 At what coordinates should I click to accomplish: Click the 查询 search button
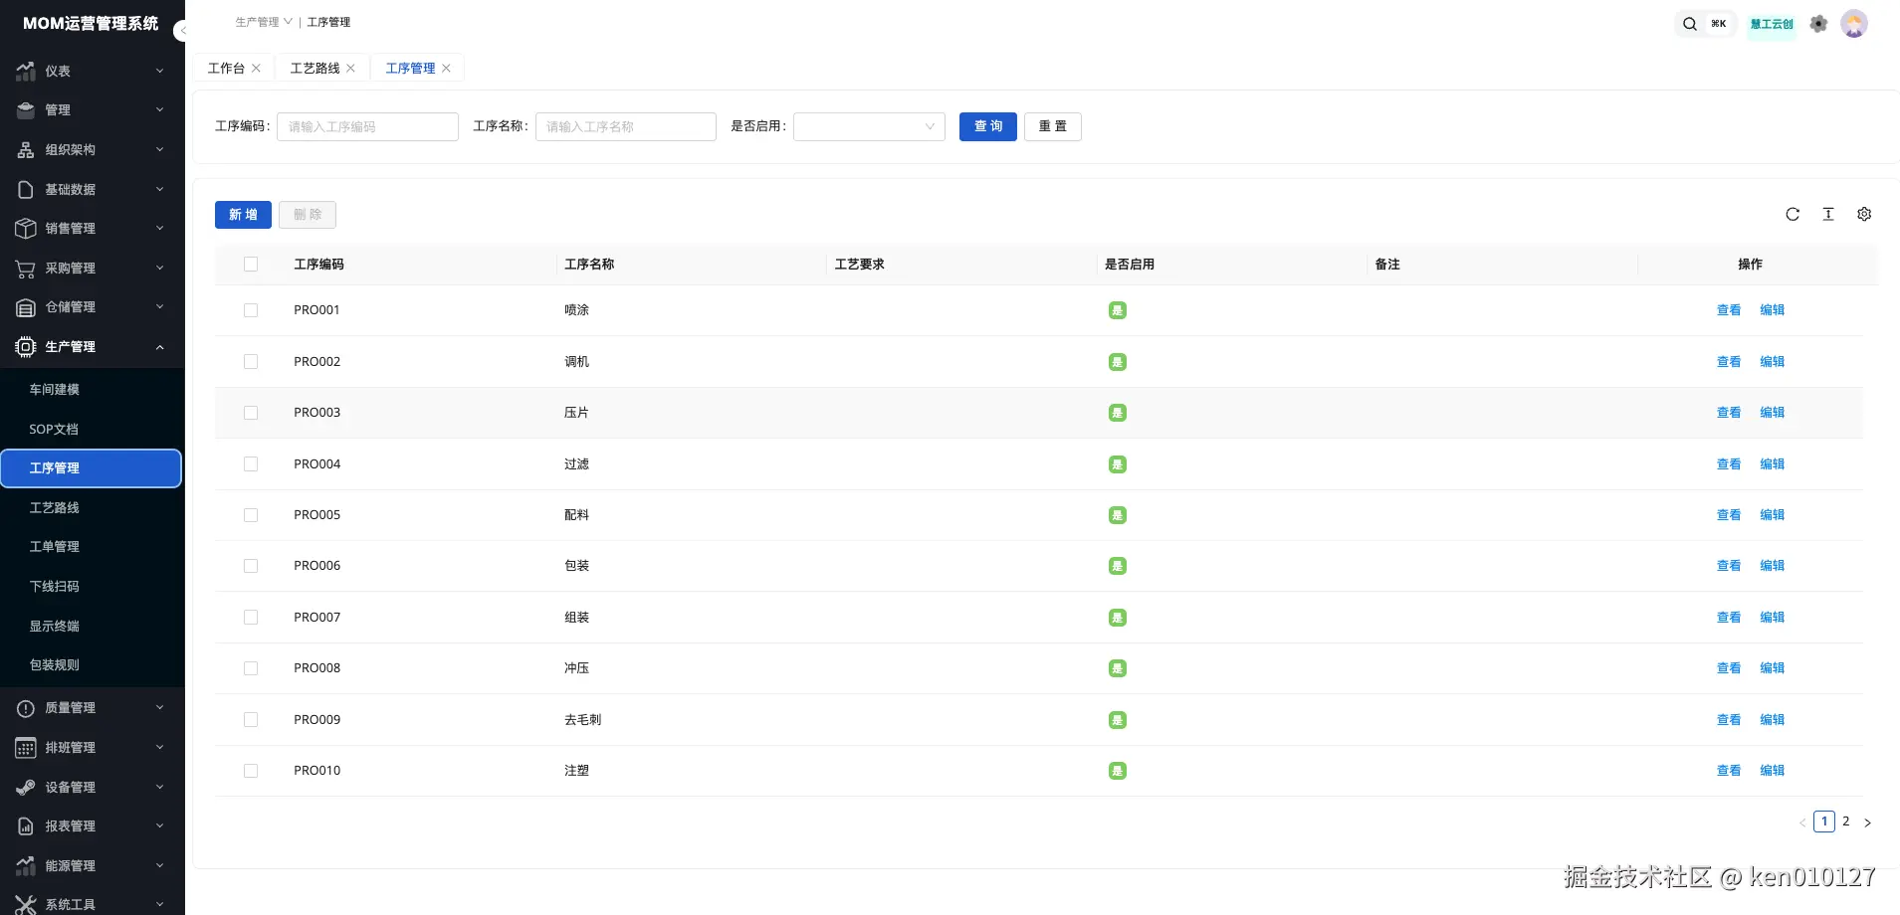pyautogui.click(x=988, y=126)
